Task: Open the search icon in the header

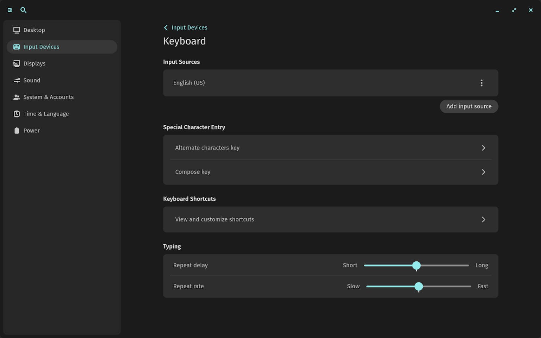Action: 23,10
